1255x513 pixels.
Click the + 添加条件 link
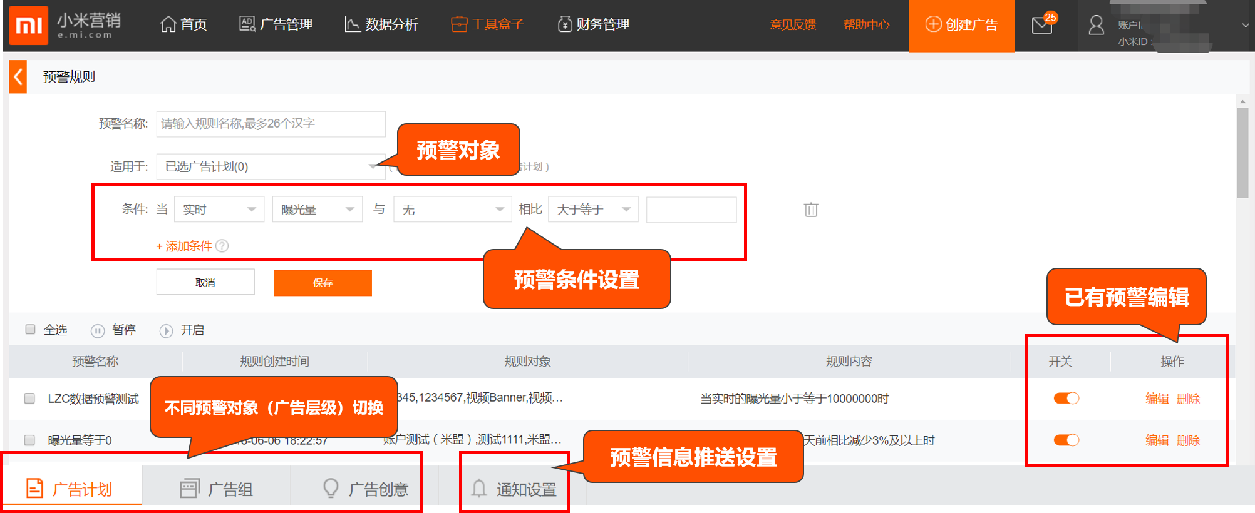pyautogui.click(x=184, y=246)
